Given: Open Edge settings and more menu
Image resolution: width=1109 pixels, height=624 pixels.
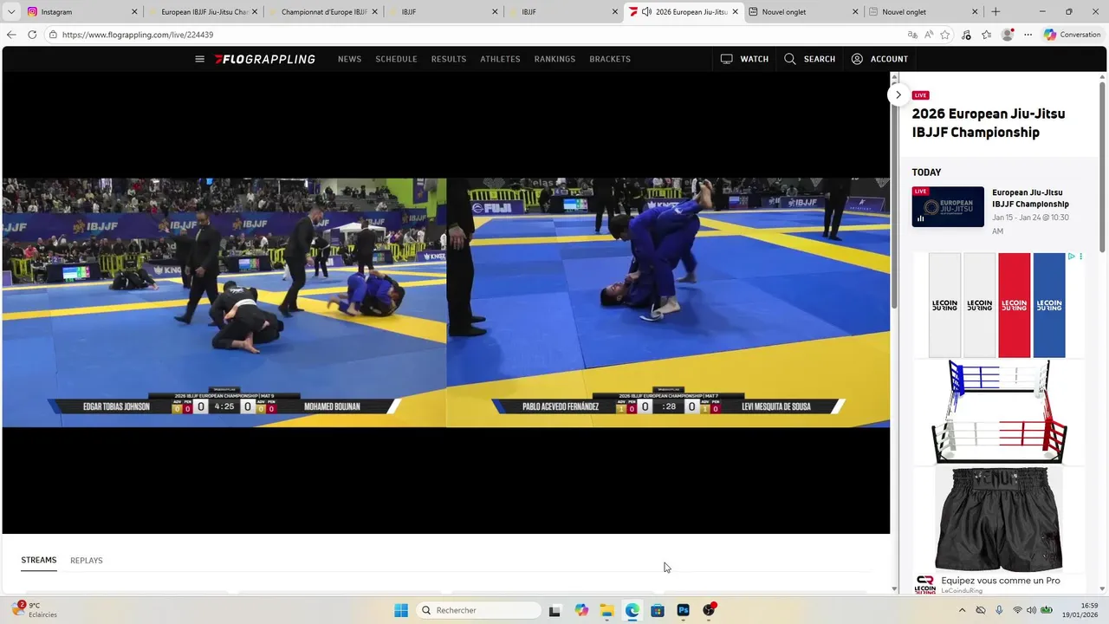Looking at the screenshot, I should pos(1028,35).
